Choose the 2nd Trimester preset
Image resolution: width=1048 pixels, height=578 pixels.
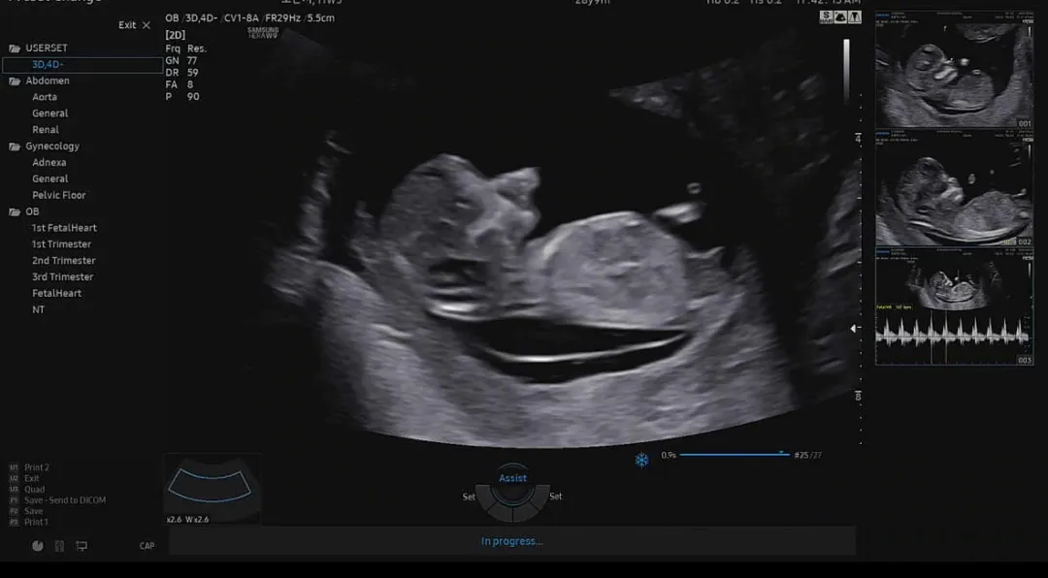(x=63, y=261)
